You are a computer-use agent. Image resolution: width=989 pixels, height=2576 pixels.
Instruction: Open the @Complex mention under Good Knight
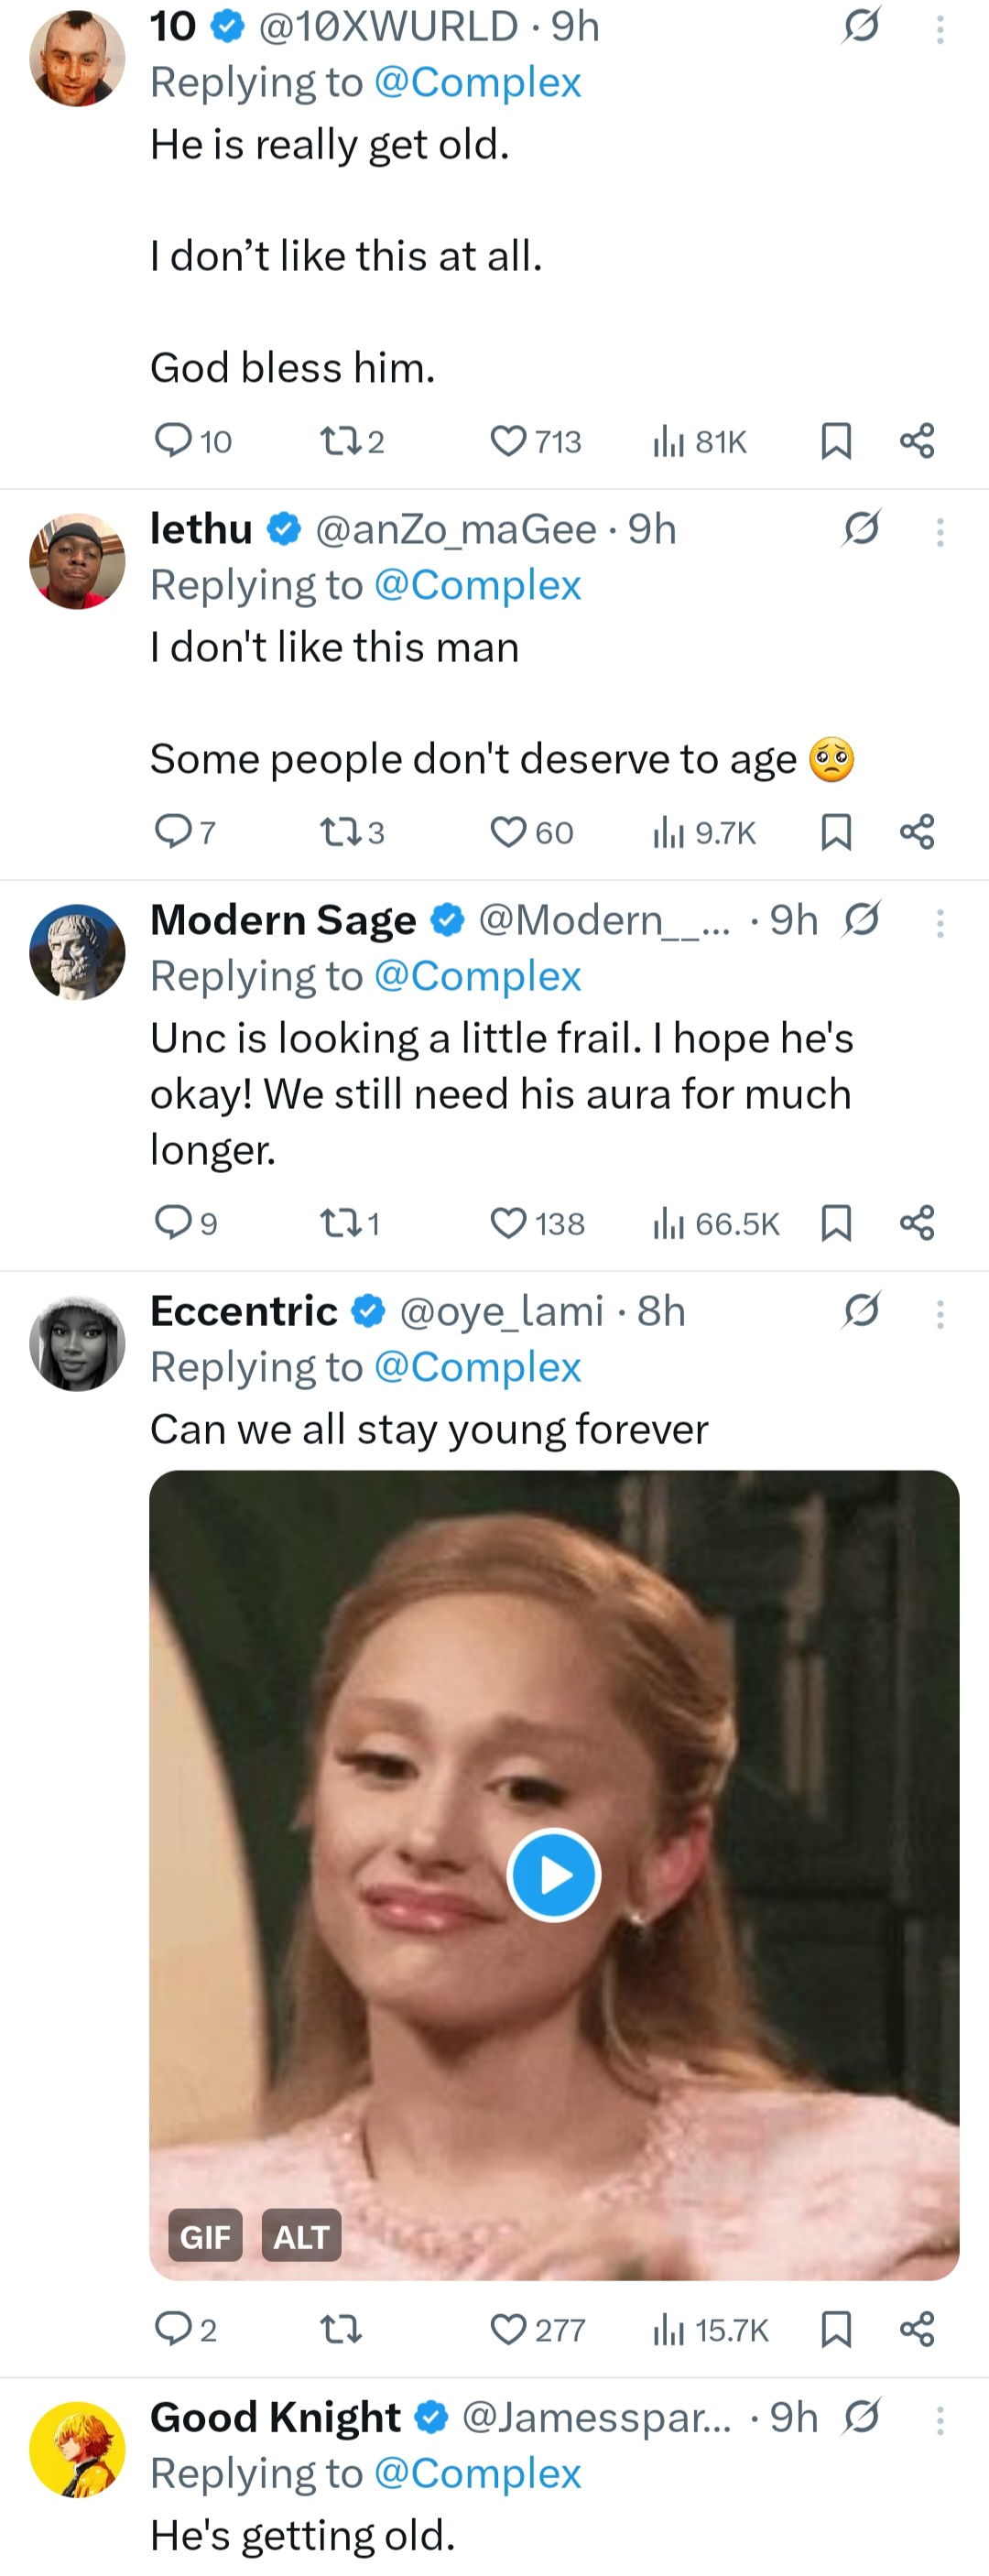[477, 2473]
